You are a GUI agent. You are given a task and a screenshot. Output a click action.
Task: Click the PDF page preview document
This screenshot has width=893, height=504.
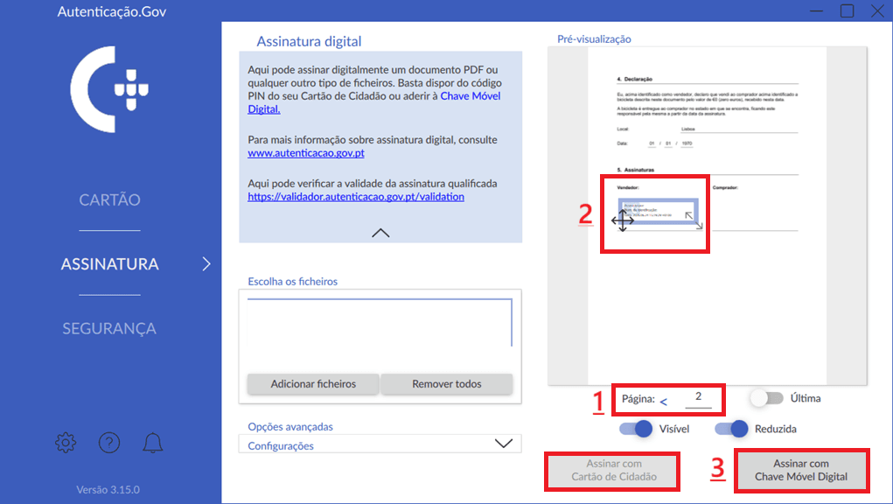click(707, 216)
